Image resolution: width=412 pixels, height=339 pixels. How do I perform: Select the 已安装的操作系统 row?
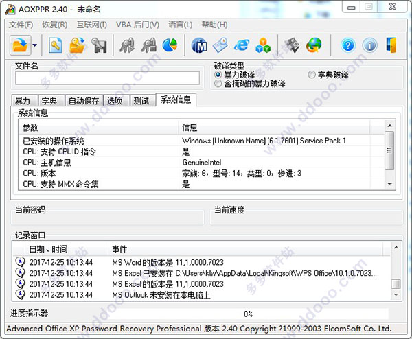pos(201,141)
